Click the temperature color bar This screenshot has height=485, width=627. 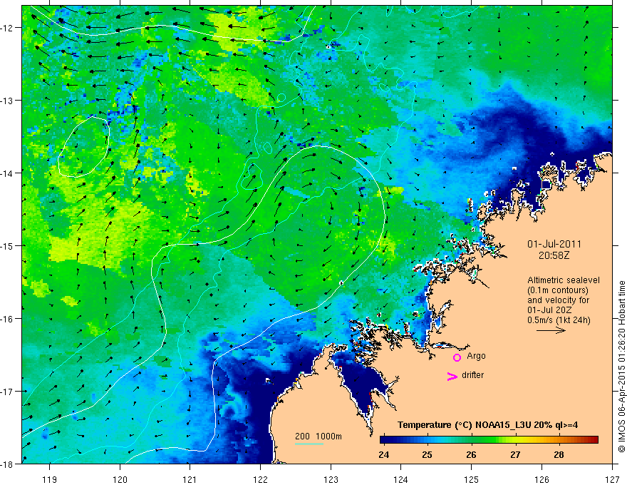click(489, 440)
